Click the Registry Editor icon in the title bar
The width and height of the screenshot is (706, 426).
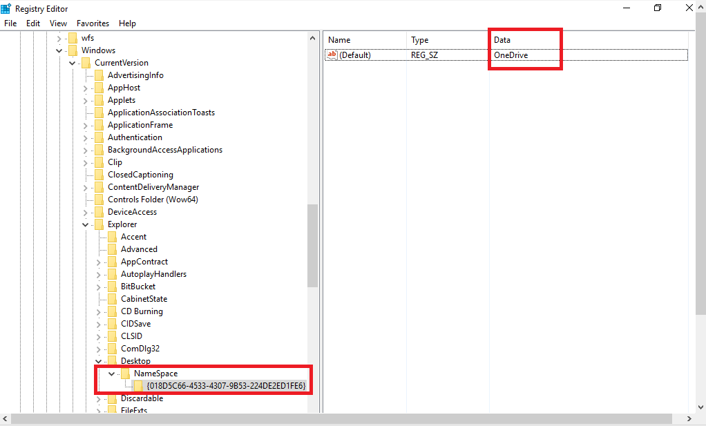[x=6, y=8]
